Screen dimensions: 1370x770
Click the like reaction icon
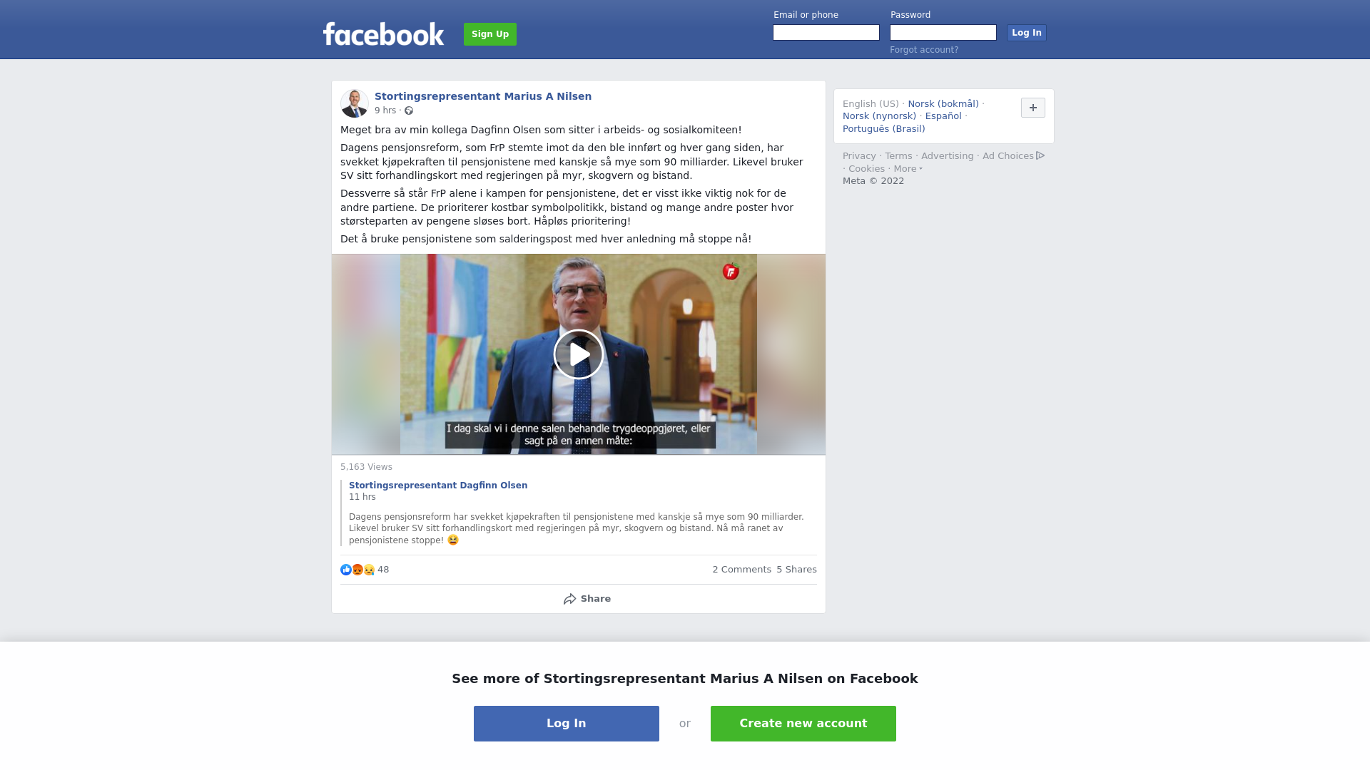(x=346, y=570)
